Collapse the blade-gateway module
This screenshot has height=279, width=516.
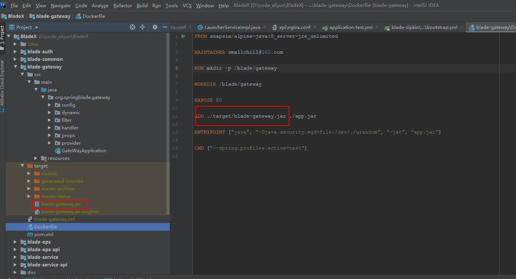click(16, 67)
